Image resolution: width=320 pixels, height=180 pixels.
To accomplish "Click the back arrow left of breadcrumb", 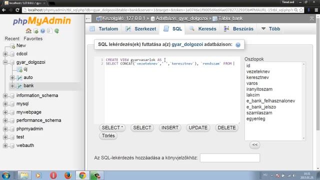I will coord(88,18).
